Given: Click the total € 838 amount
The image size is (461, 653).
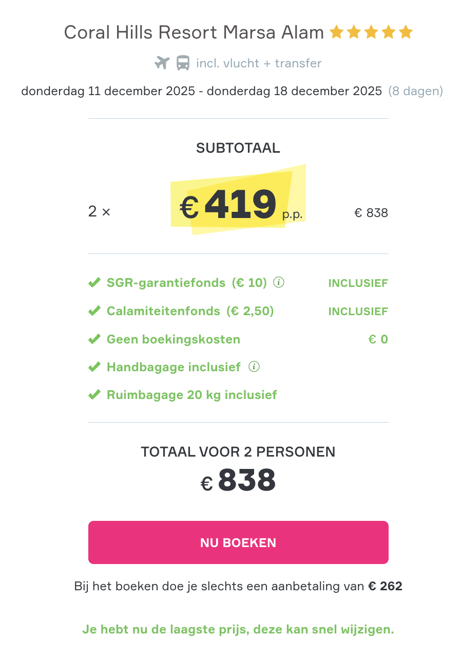Looking at the screenshot, I should tap(238, 481).
